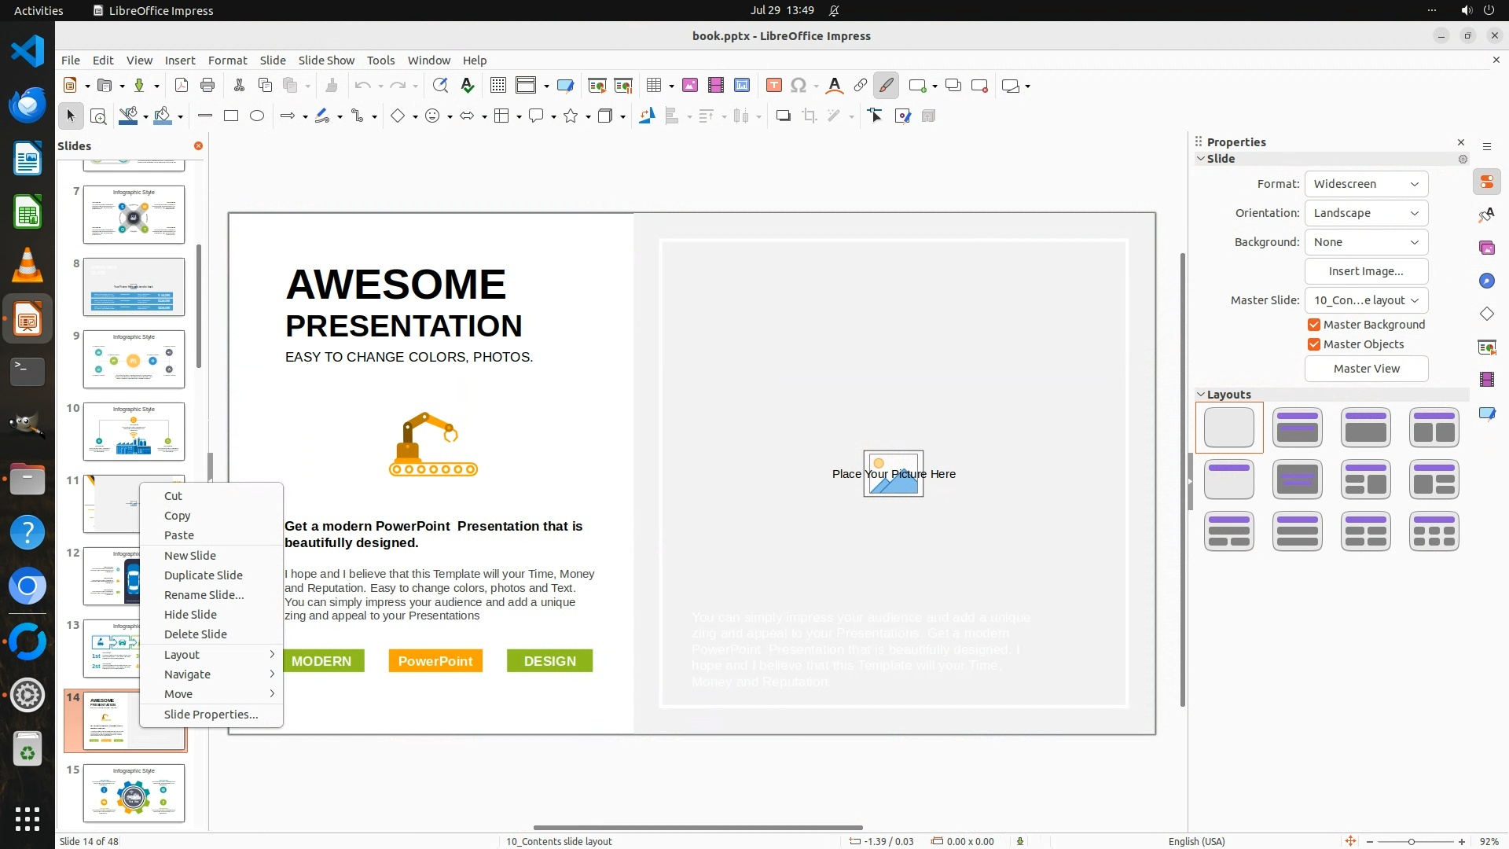Uncheck the Master Background checkbox
The height and width of the screenshot is (849, 1509).
[1313, 325]
